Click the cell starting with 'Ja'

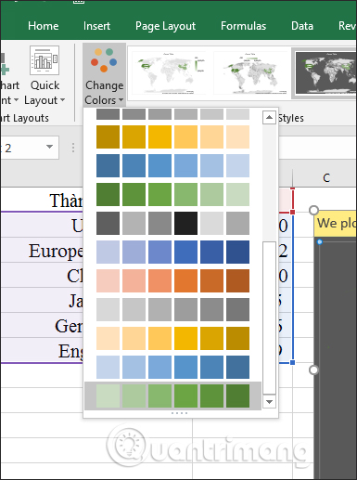tap(42, 300)
